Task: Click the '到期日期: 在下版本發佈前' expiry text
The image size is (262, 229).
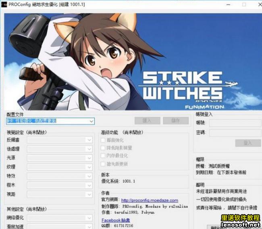Action: click(x=221, y=173)
